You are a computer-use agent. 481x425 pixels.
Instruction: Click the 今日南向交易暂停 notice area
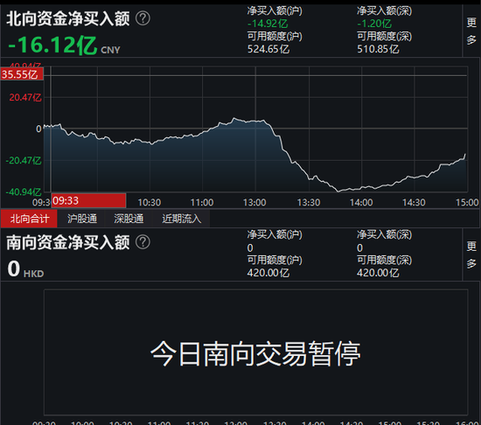click(255, 352)
